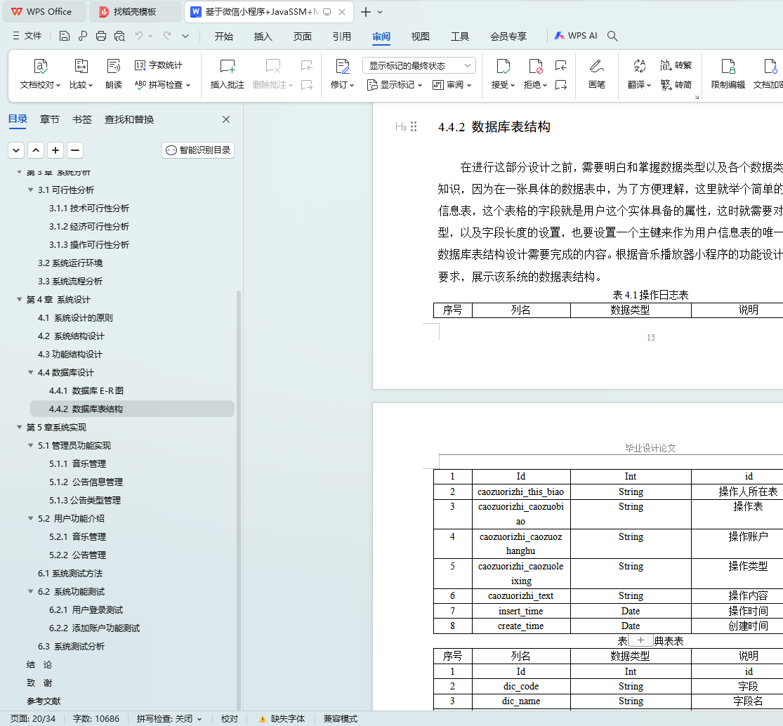Switch to the 章节 navigation tab
This screenshot has width=783, height=726.
click(49, 119)
